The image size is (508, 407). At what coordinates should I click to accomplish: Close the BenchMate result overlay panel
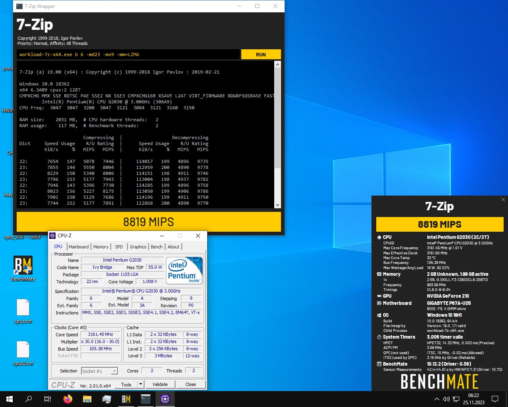(503, 200)
